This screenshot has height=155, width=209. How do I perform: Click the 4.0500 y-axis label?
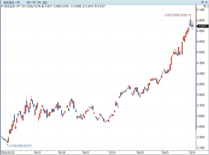(201, 84)
